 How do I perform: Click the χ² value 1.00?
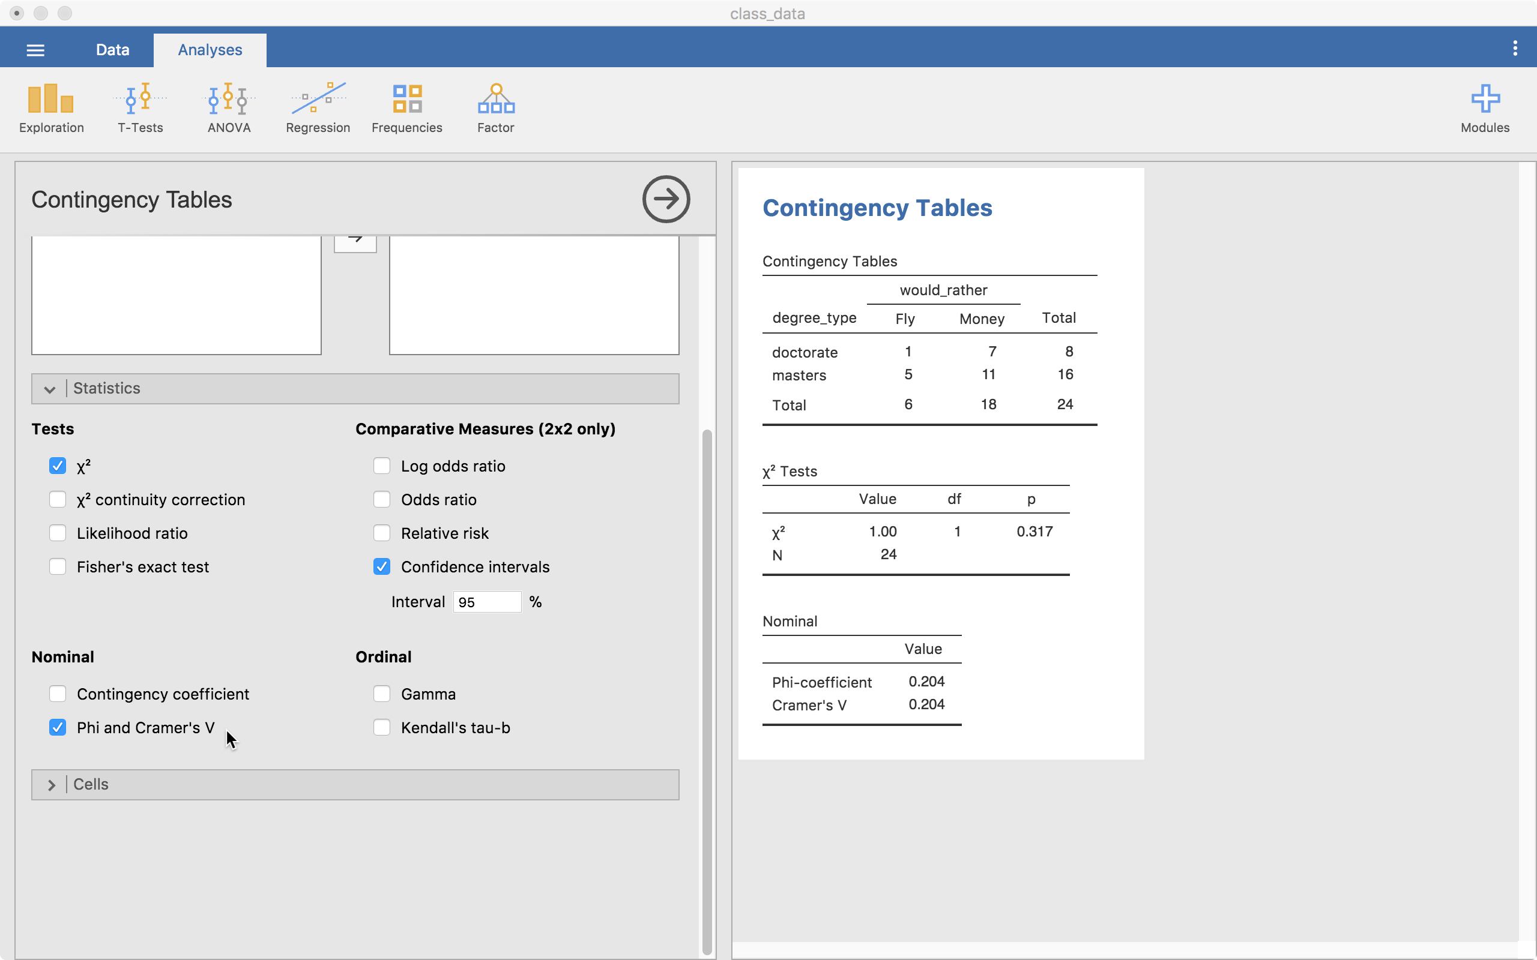click(x=883, y=532)
